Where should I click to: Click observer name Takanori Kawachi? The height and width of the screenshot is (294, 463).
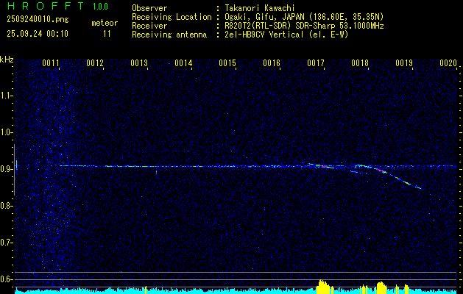coord(260,8)
